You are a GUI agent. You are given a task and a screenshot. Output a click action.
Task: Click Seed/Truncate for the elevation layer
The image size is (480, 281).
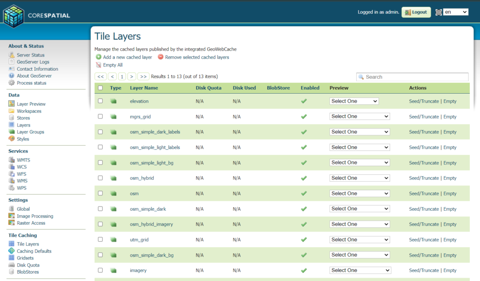point(424,101)
